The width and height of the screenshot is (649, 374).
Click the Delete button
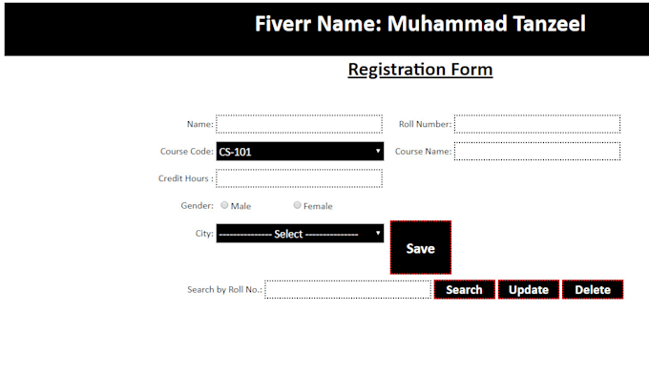(x=593, y=290)
